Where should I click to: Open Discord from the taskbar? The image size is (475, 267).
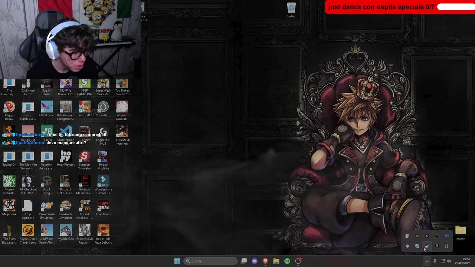255,261
